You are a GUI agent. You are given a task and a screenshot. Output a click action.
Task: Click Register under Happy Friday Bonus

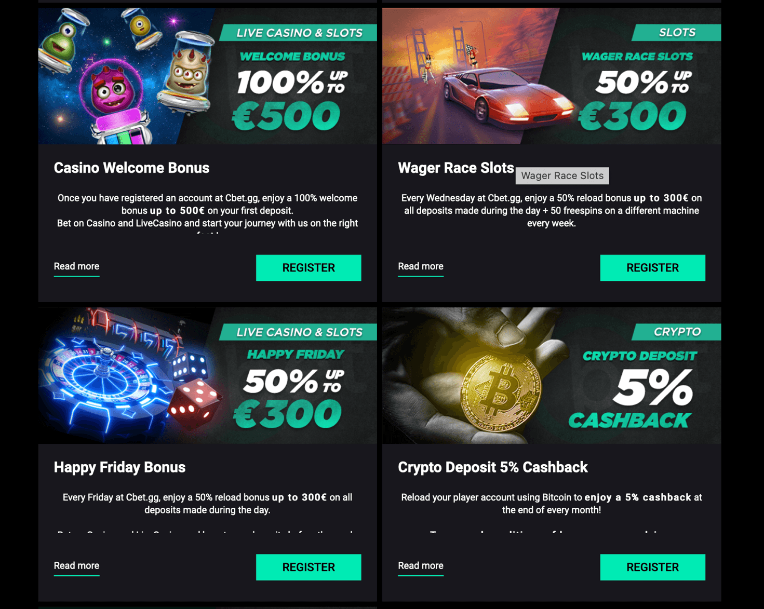tap(309, 567)
